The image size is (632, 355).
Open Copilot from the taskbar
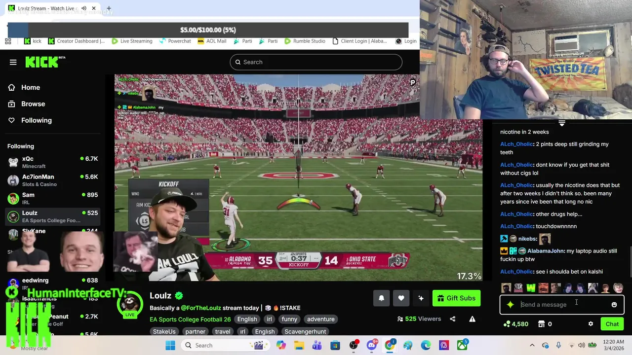click(x=280, y=345)
